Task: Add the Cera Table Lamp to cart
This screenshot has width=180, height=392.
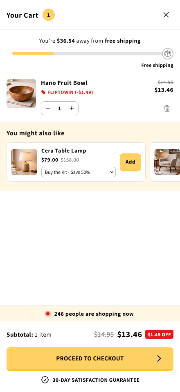Action: pos(130,162)
